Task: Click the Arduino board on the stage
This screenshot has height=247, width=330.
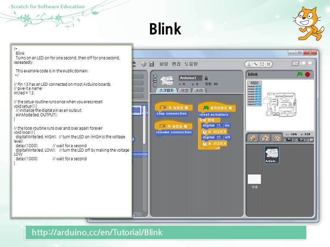Action: pyautogui.click(x=281, y=104)
